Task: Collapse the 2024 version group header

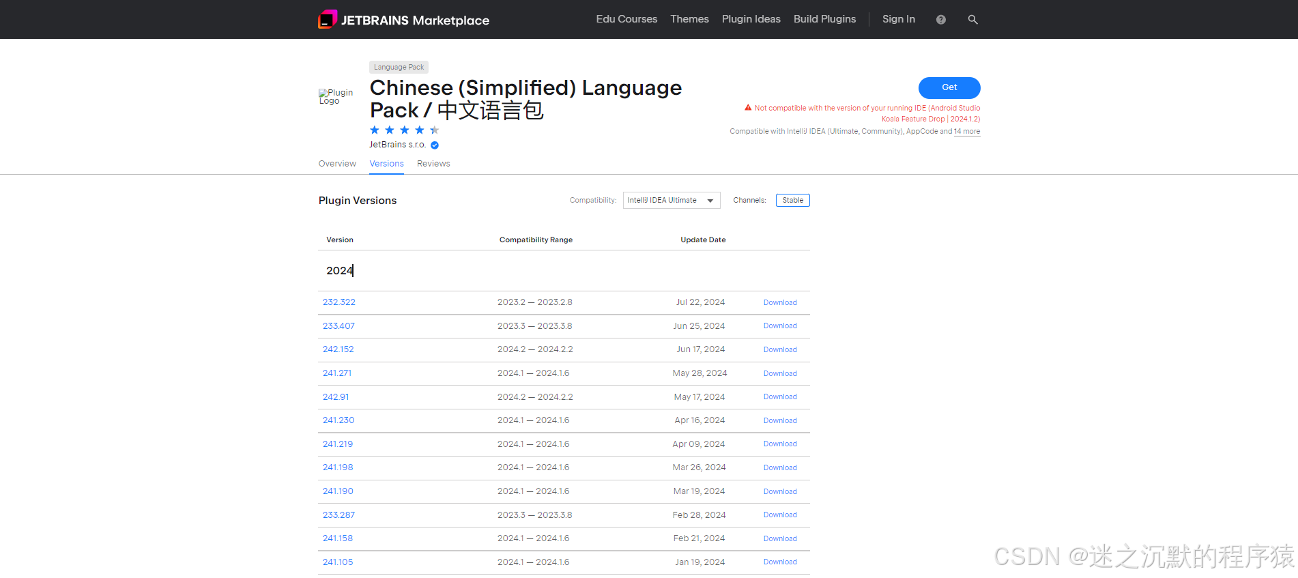Action: [340, 271]
